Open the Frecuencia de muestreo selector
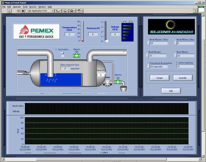The width and height of the screenshot is (206, 162). 159,66
